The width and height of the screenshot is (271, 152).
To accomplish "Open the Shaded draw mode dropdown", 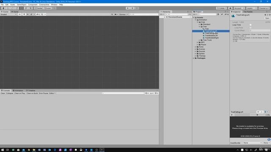I will tap(8, 14).
